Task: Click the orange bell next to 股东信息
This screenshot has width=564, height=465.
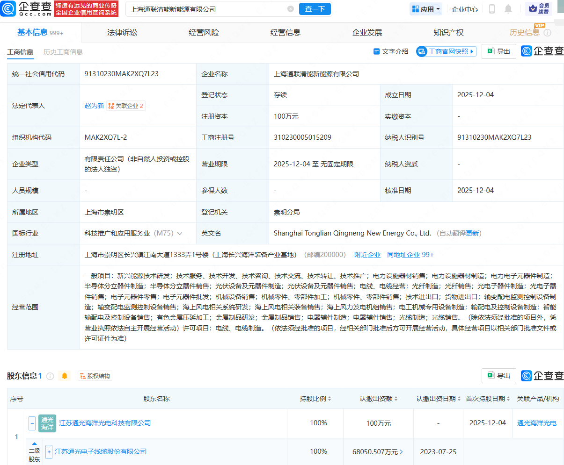Action: pyautogui.click(x=65, y=376)
